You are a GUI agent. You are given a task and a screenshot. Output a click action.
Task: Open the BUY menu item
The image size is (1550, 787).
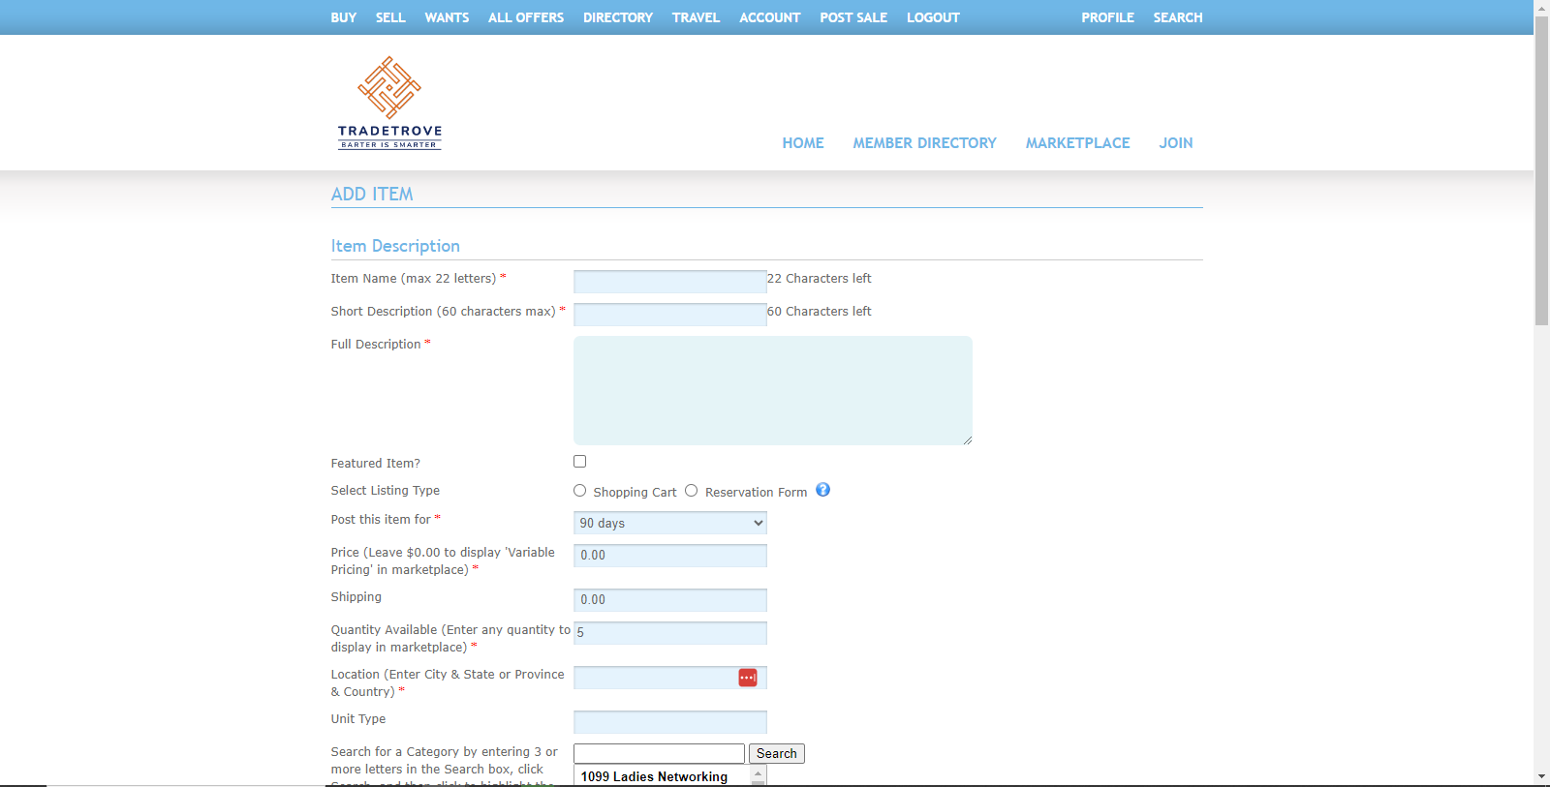click(343, 17)
